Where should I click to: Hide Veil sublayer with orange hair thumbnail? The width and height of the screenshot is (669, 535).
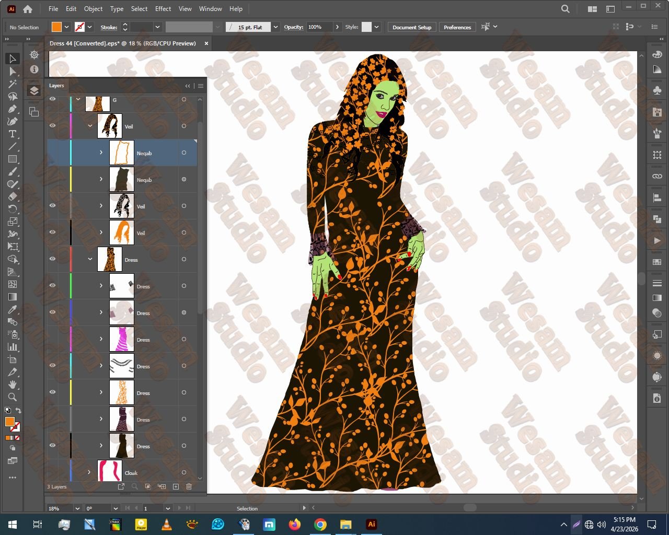pyautogui.click(x=52, y=232)
